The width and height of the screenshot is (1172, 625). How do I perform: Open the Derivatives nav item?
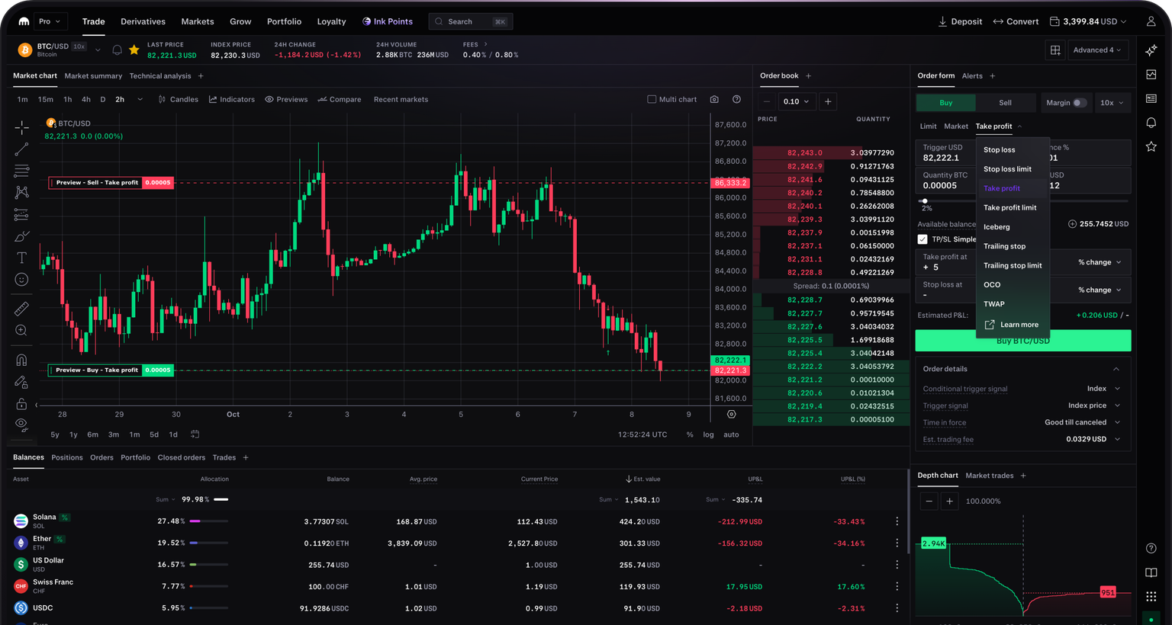[x=143, y=21]
